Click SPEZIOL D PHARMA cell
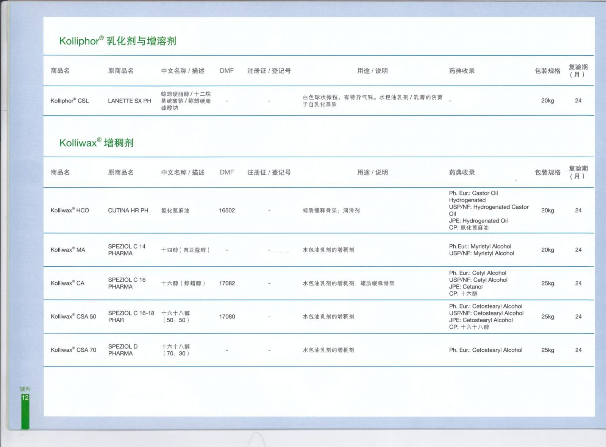This screenshot has height=447, width=606. [123, 350]
